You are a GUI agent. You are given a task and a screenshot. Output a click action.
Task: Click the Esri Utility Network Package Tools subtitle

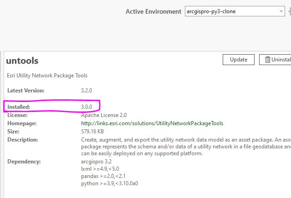tap(47, 75)
